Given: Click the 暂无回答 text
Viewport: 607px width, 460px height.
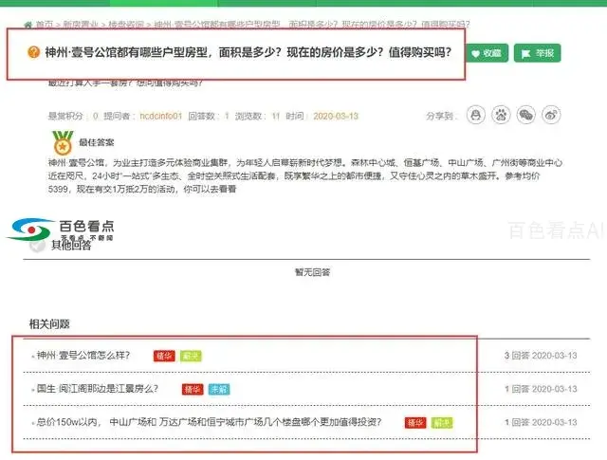Looking at the screenshot, I should point(312,272).
